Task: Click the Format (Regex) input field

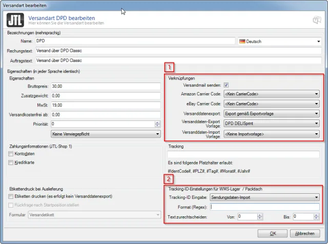Action: [264, 207]
